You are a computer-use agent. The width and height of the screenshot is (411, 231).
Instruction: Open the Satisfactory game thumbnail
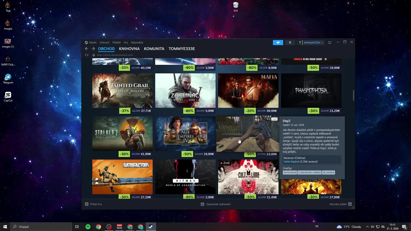pos(122,177)
